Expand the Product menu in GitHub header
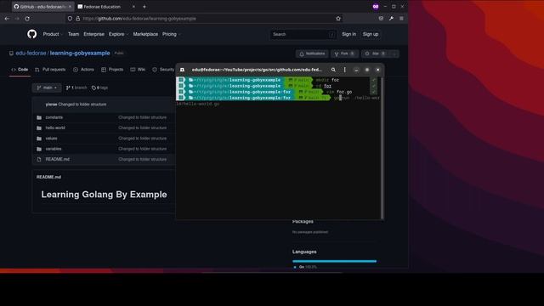 [53, 34]
